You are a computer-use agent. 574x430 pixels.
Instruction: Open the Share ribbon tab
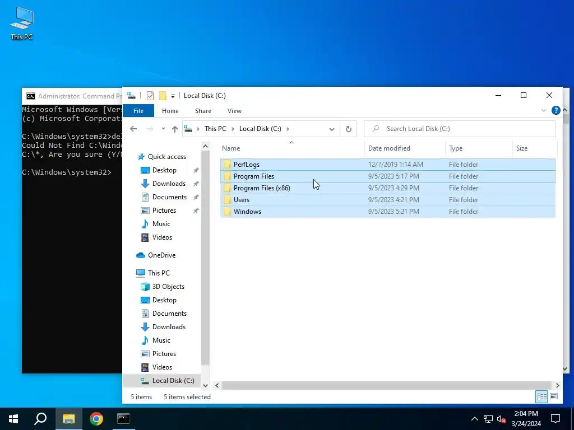[203, 111]
